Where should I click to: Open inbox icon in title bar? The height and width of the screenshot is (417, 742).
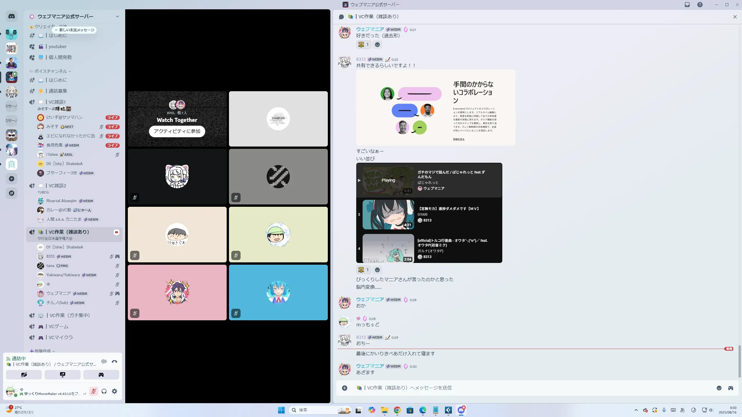(x=687, y=5)
